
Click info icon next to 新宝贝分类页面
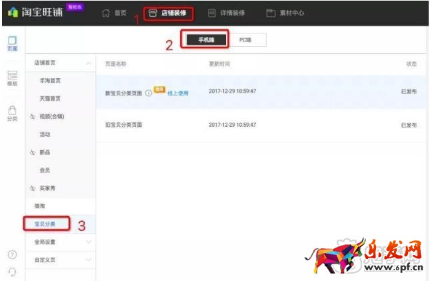(x=149, y=93)
